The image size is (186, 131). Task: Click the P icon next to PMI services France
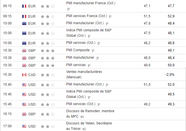[x=110, y=17]
